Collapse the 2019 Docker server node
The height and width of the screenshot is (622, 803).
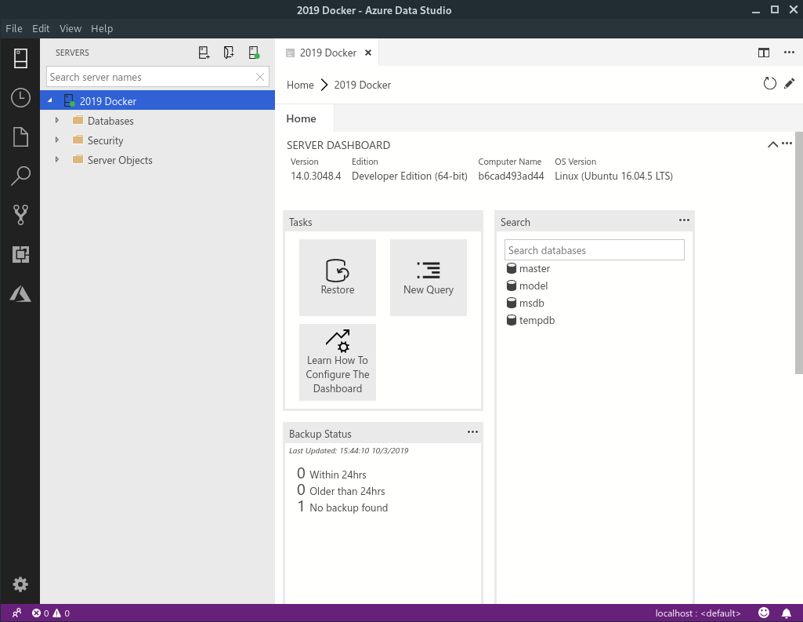click(x=49, y=100)
